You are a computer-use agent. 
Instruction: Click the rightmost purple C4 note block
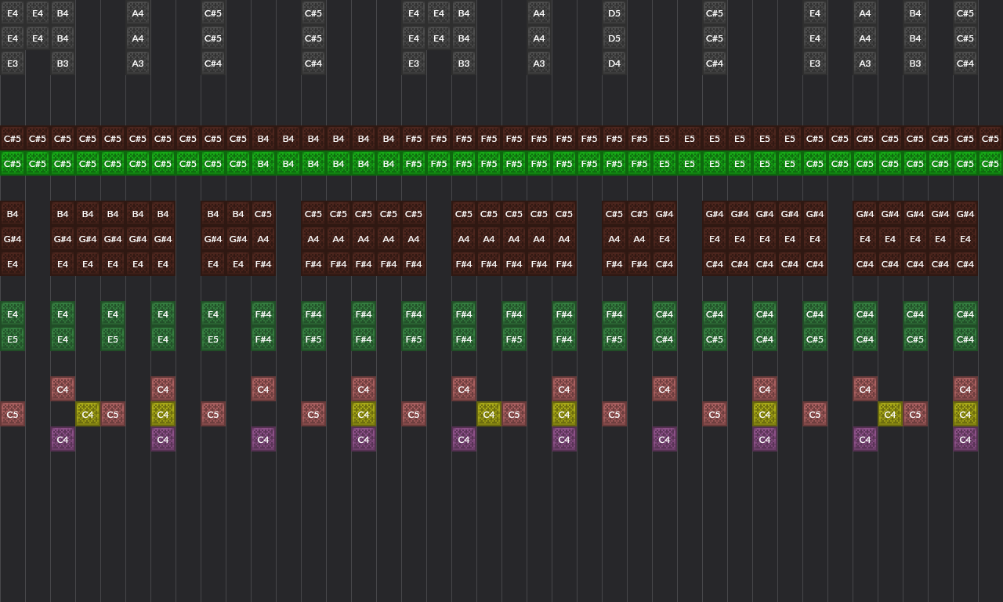pyautogui.click(x=965, y=440)
